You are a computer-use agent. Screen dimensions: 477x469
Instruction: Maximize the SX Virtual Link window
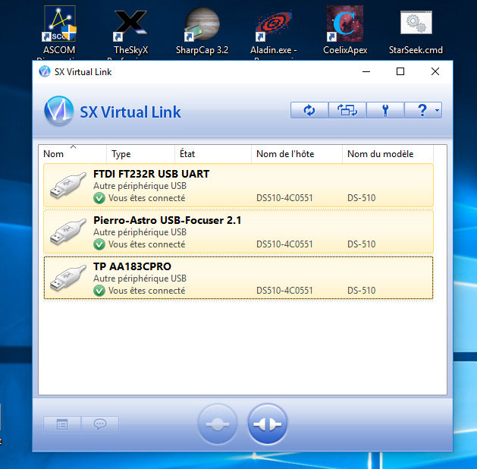click(x=400, y=72)
